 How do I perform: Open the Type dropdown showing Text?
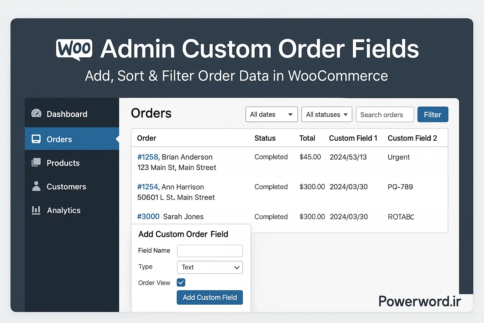210,267
